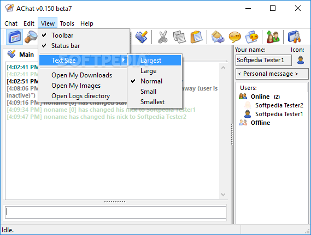Click the 4:09:47 PM nick change line
The image size is (311, 235).
click(x=96, y=117)
